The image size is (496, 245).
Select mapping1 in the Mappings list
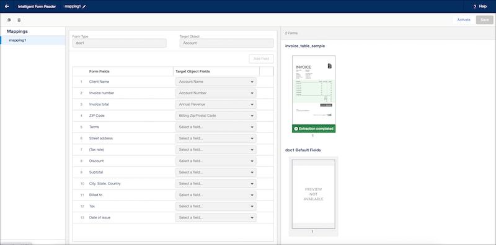[x=33, y=40]
